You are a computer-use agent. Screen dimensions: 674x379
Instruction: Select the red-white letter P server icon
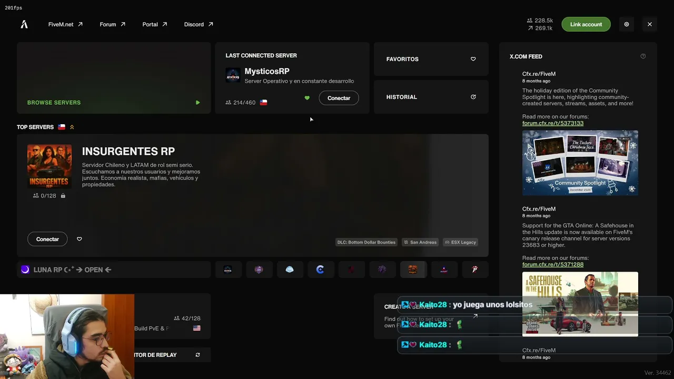[474, 270]
